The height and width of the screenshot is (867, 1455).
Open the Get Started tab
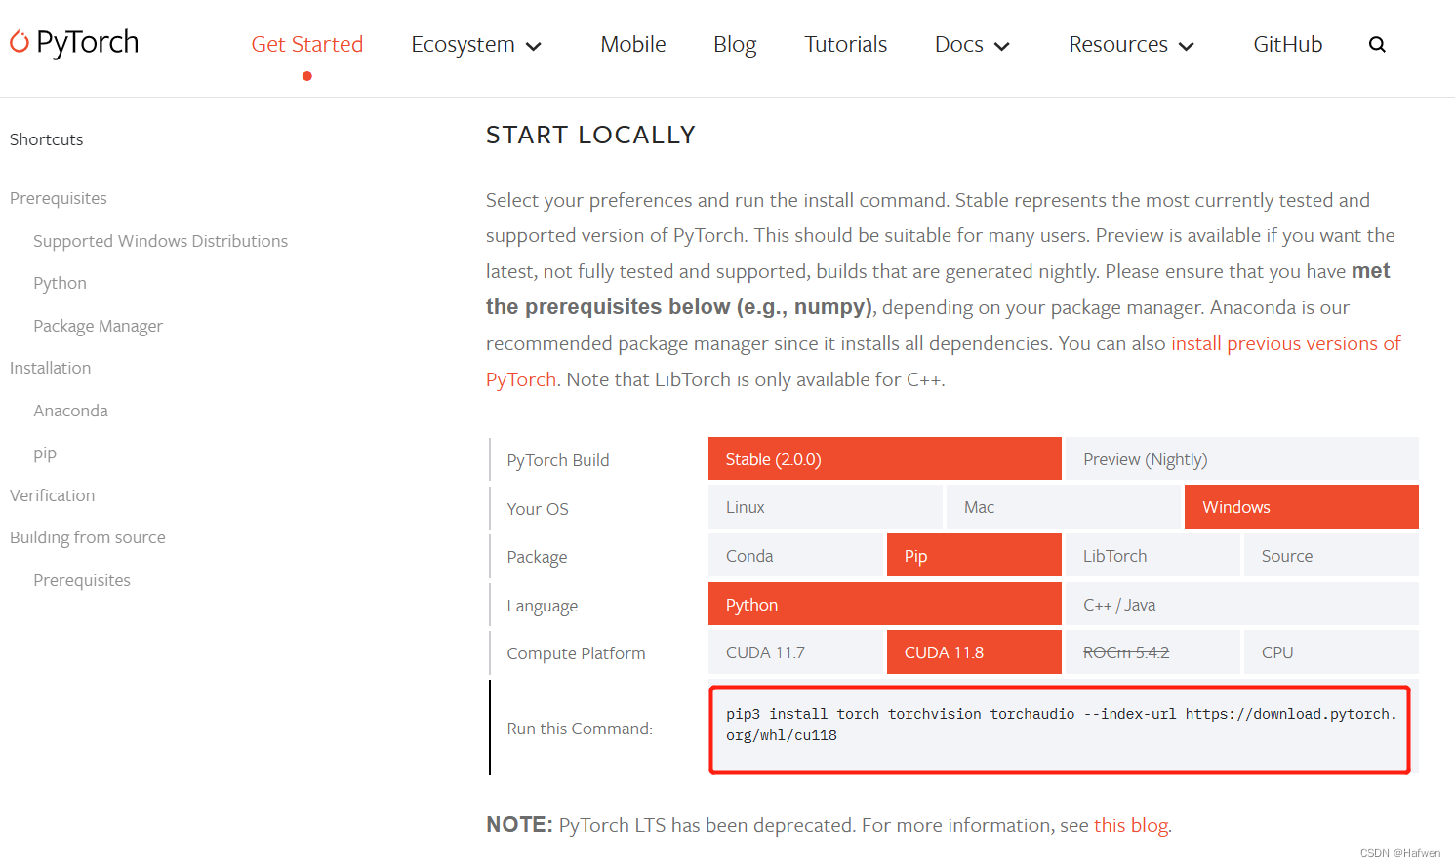tap(307, 45)
